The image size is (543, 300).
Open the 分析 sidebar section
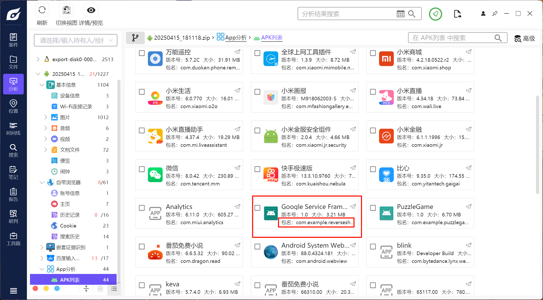pos(13,84)
